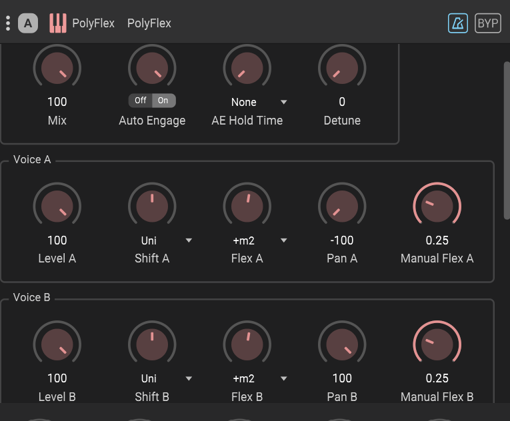Image resolution: width=510 pixels, height=421 pixels.
Task: Click the PolyFlex preset name in header
Action: coord(149,23)
